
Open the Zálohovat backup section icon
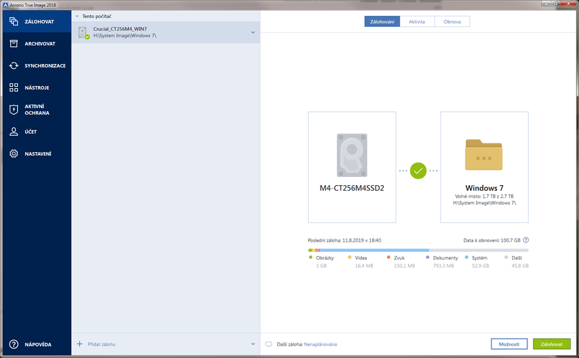coord(14,21)
